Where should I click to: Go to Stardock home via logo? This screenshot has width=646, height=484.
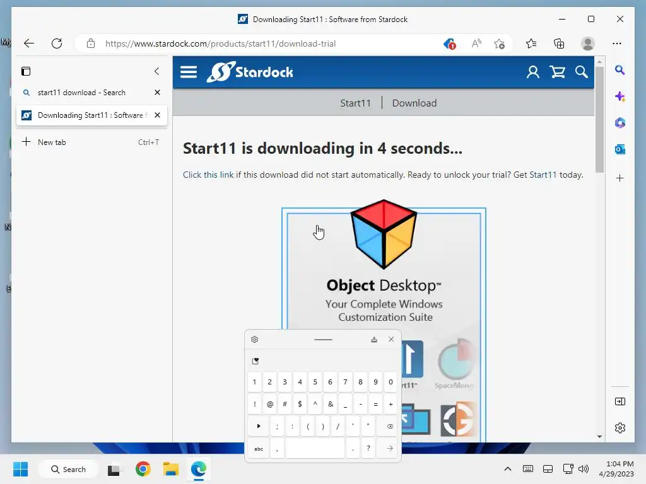click(x=250, y=72)
